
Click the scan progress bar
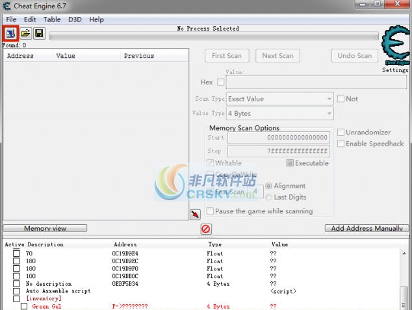pyautogui.click(x=214, y=36)
